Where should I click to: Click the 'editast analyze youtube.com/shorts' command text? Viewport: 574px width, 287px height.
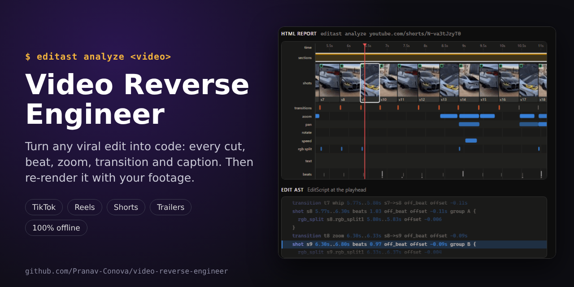391,34
